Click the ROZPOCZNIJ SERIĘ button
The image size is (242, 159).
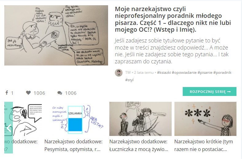click(x=209, y=91)
